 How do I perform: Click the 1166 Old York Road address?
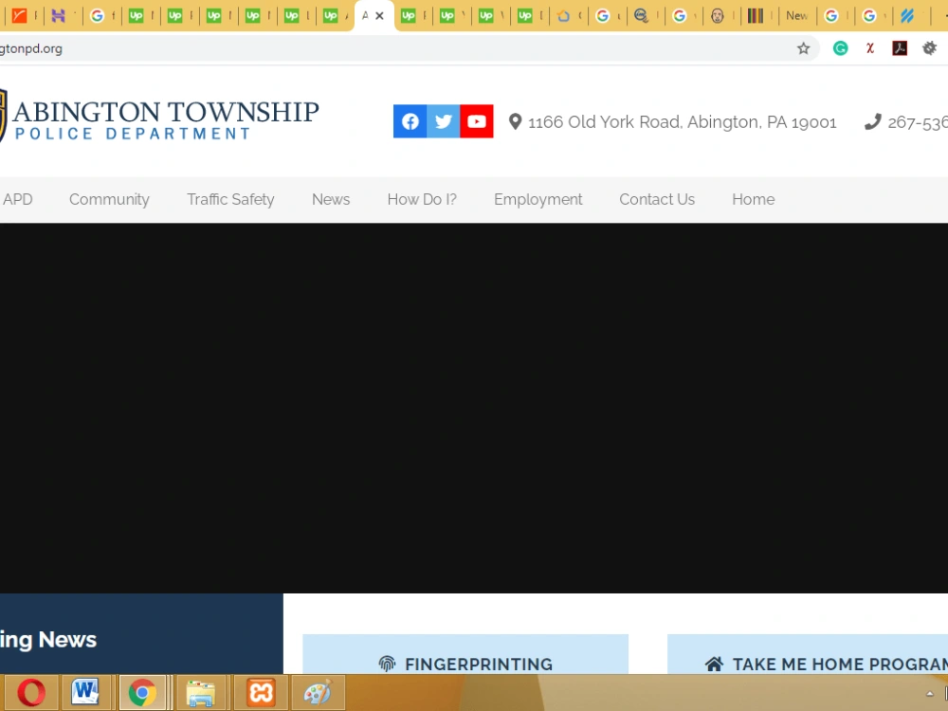click(x=682, y=122)
